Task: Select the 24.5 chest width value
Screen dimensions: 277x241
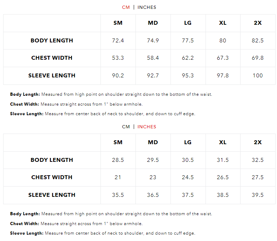Action: 188,177
